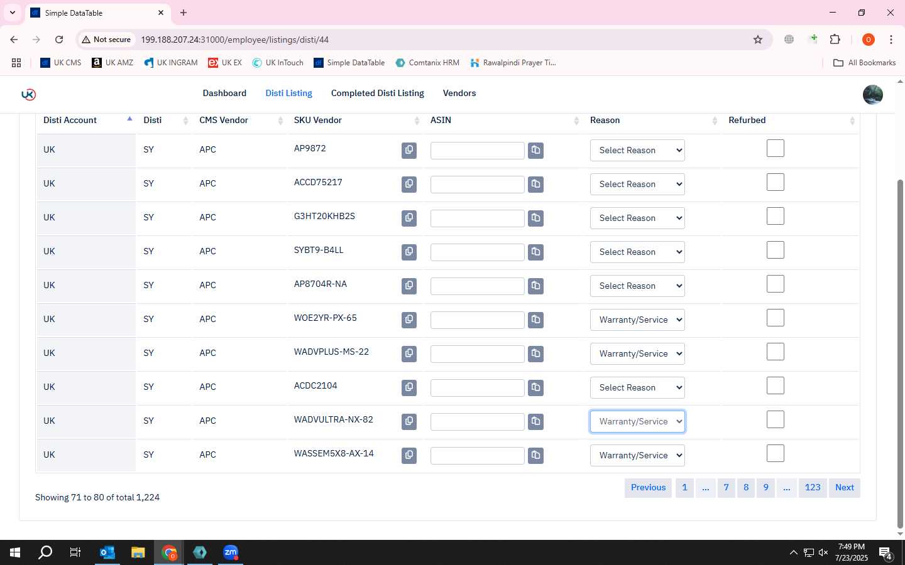Copy SKU AP8704R-NA with copy icon
The width and height of the screenshot is (905, 565).
tap(409, 286)
